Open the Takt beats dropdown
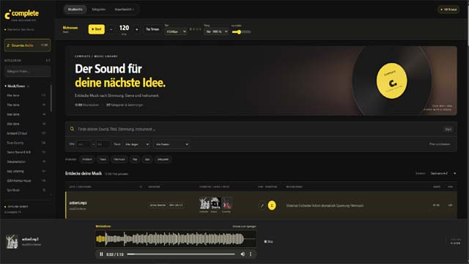 176,32
